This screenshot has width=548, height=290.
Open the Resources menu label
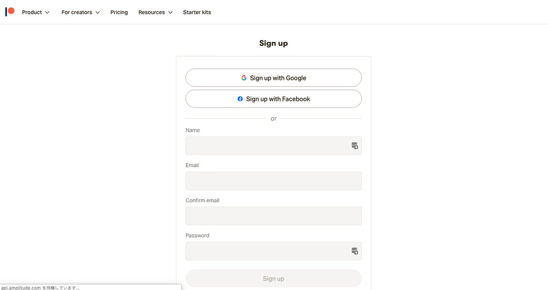[x=152, y=12]
